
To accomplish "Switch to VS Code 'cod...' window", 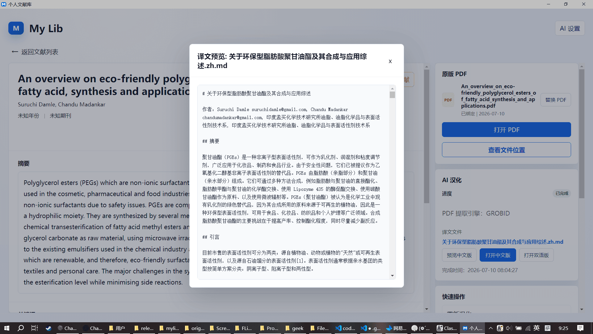I will coord(345,328).
